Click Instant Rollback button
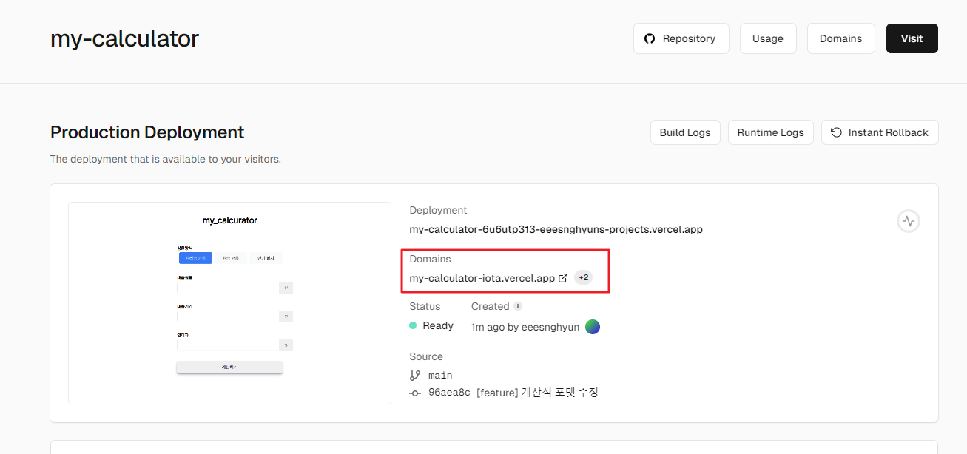This screenshot has width=967, height=454. point(880,132)
